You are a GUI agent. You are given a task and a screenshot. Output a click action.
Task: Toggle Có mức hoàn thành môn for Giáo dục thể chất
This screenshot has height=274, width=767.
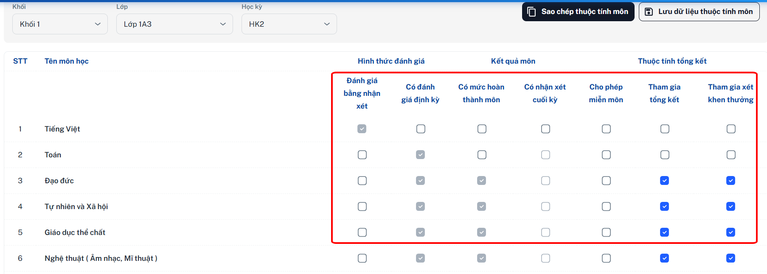pos(482,232)
